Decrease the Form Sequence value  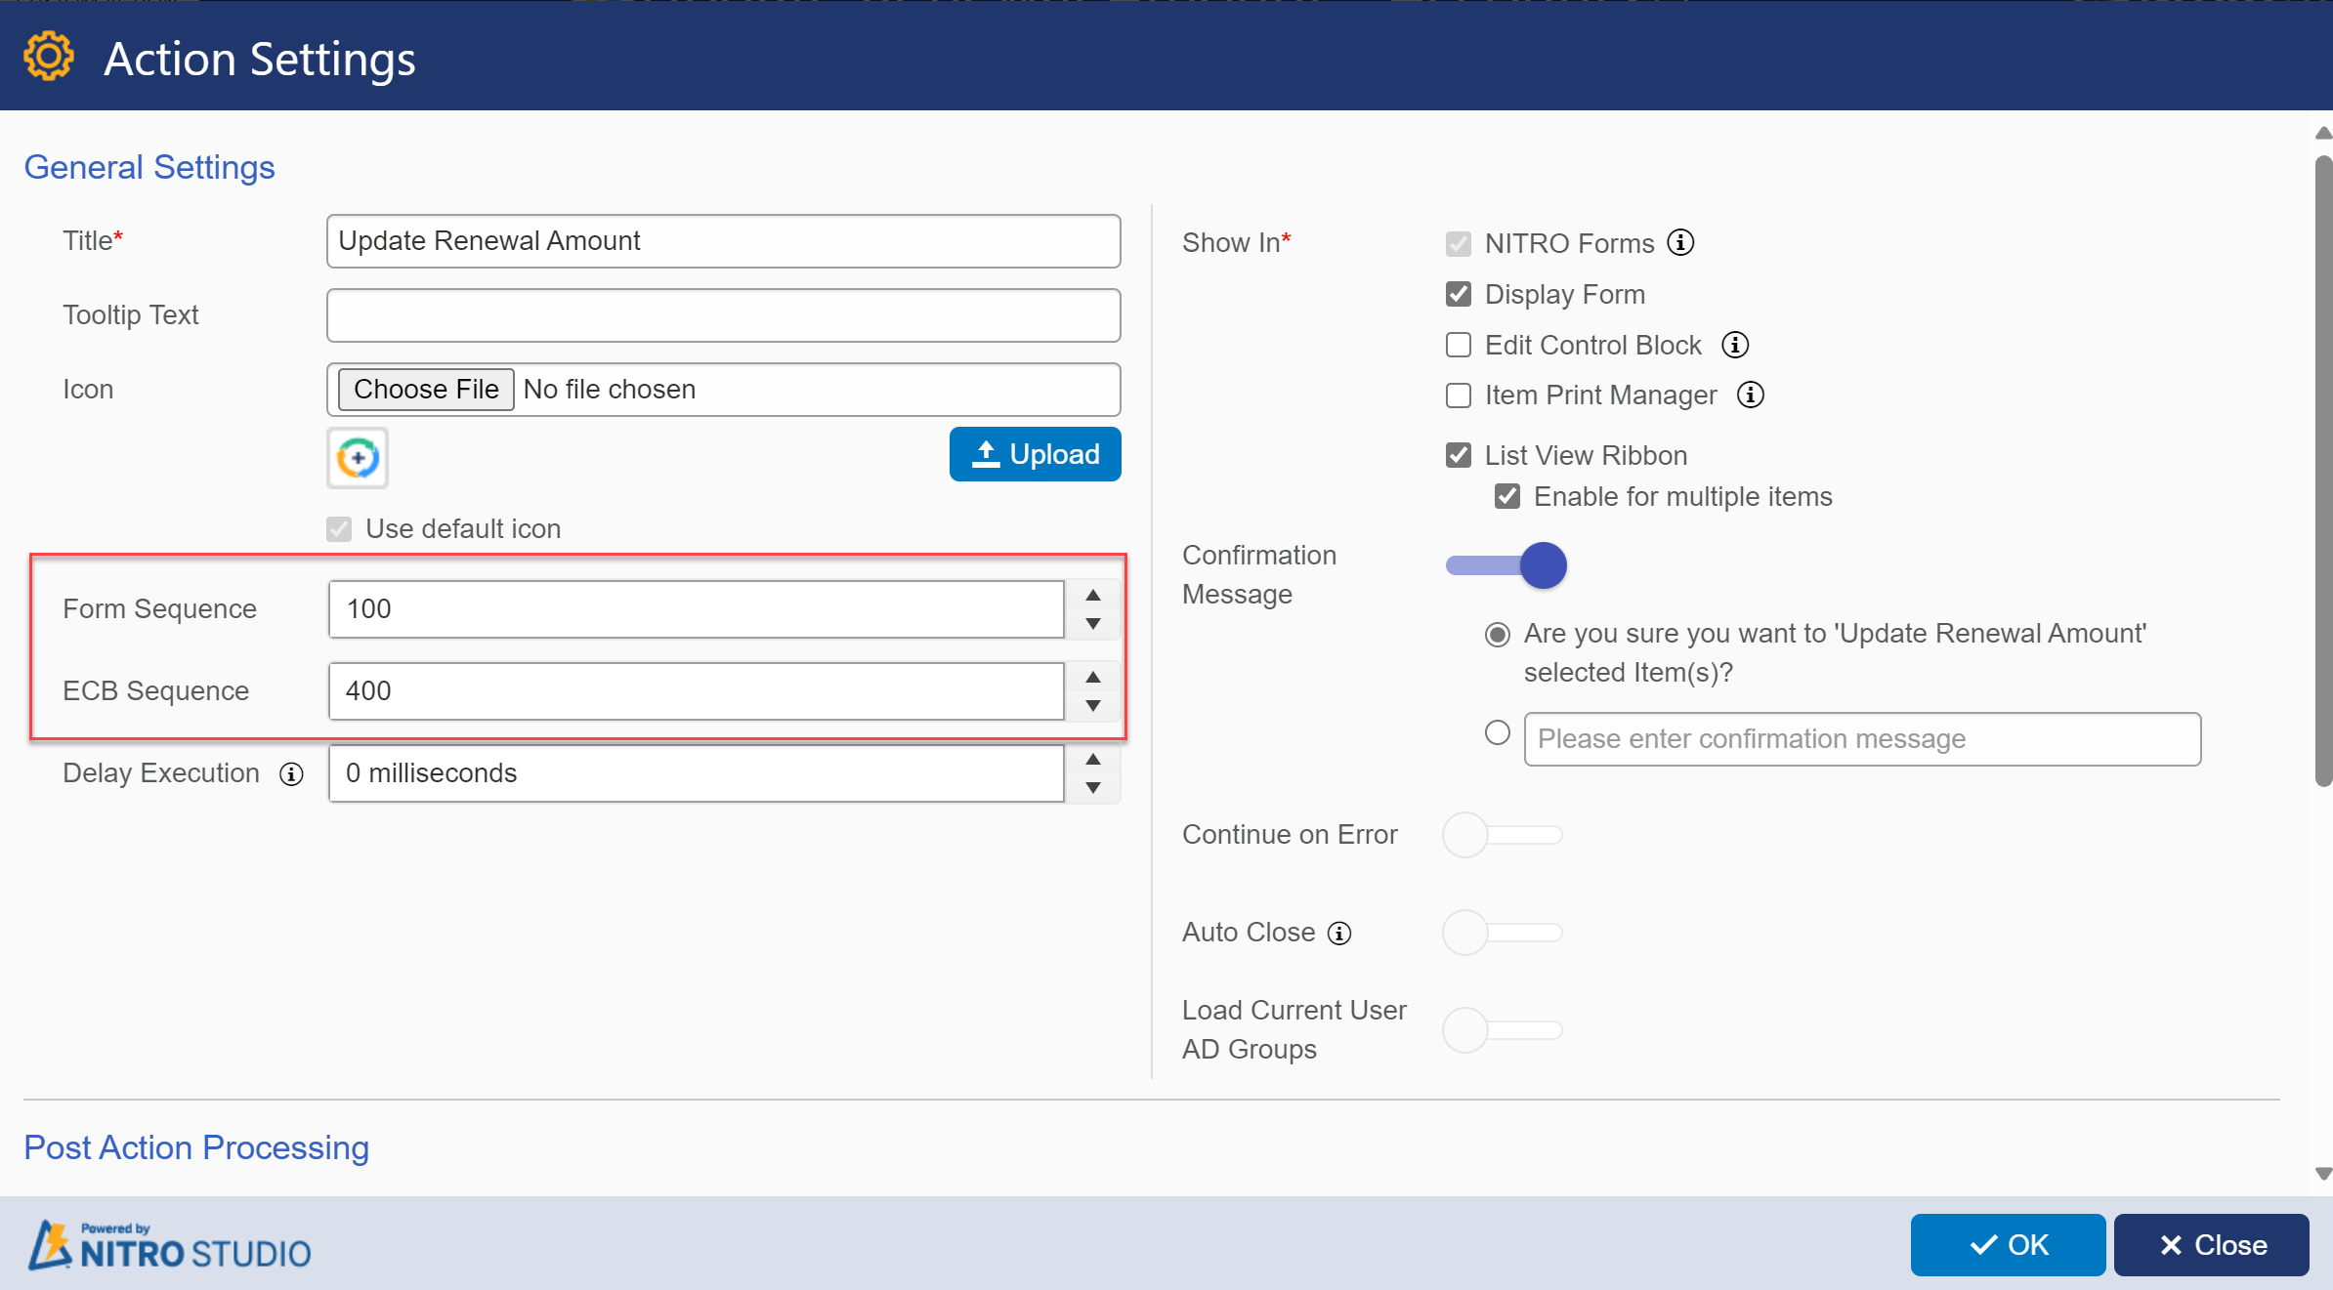(x=1093, y=623)
